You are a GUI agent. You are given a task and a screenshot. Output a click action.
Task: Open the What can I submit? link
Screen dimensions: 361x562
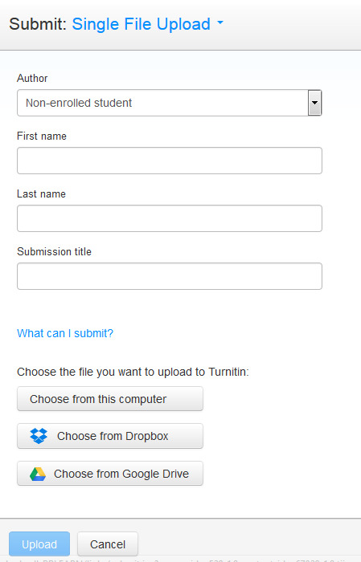point(65,333)
